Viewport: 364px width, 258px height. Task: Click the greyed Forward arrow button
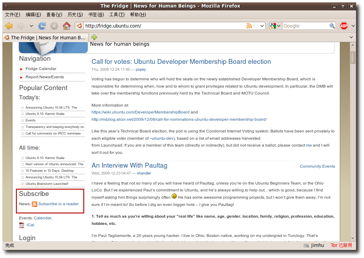pos(21,26)
